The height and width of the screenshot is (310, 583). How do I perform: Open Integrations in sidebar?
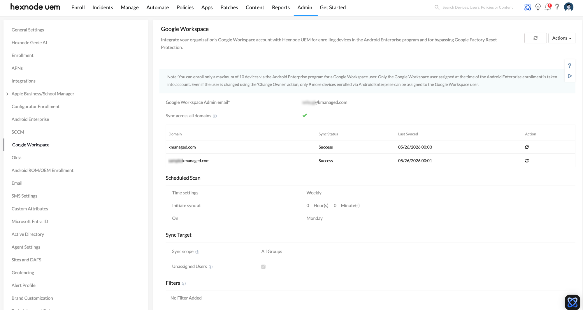[x=24, y=81]
